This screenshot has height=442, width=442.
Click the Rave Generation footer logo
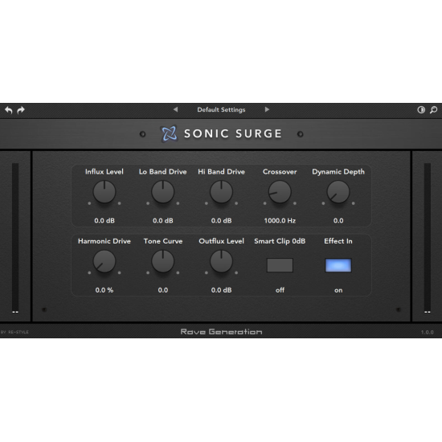point(221,332)
